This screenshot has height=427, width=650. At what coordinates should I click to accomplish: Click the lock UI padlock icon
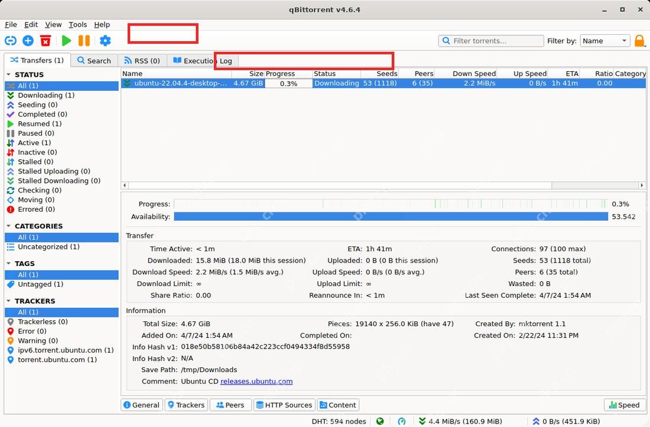pos(639,41)
